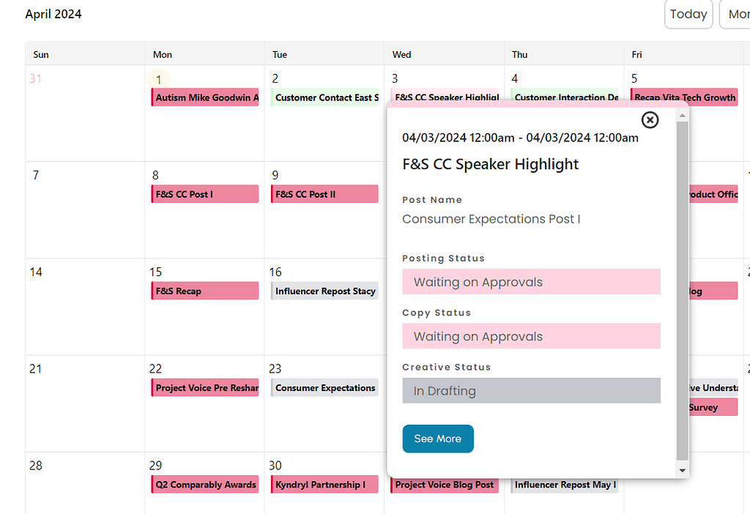This screenshot has width=750, height=514.
Task: Open the F&S CC Post I event
Action: pos(204,193)
